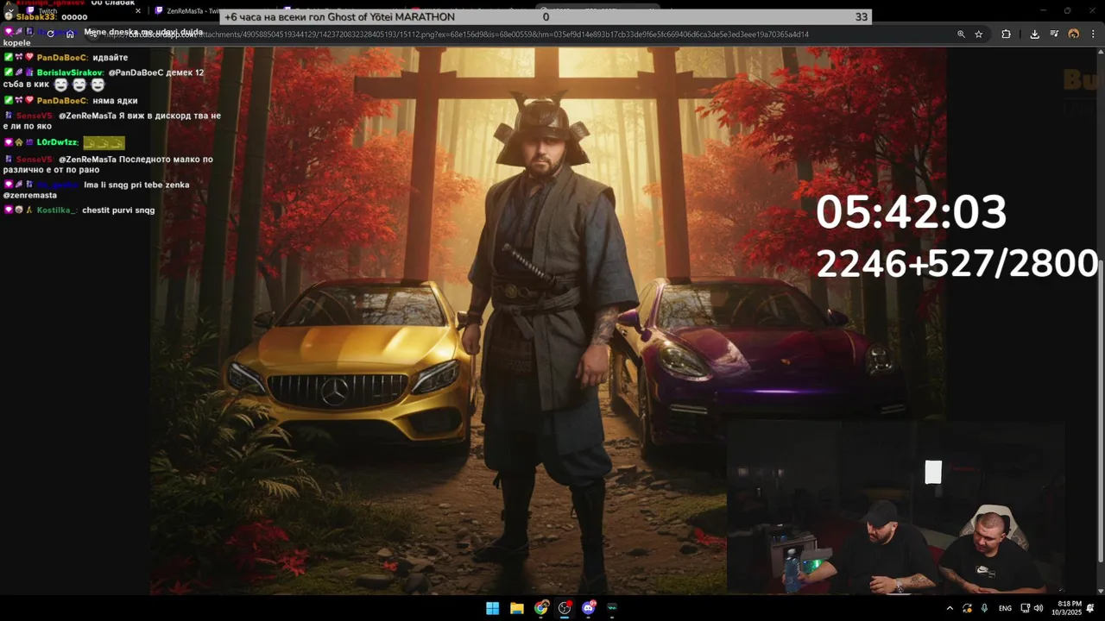Click the countdown timer 05:42:03
The height and width of the screenshot is (621, 1105).
tap(912, 212)
